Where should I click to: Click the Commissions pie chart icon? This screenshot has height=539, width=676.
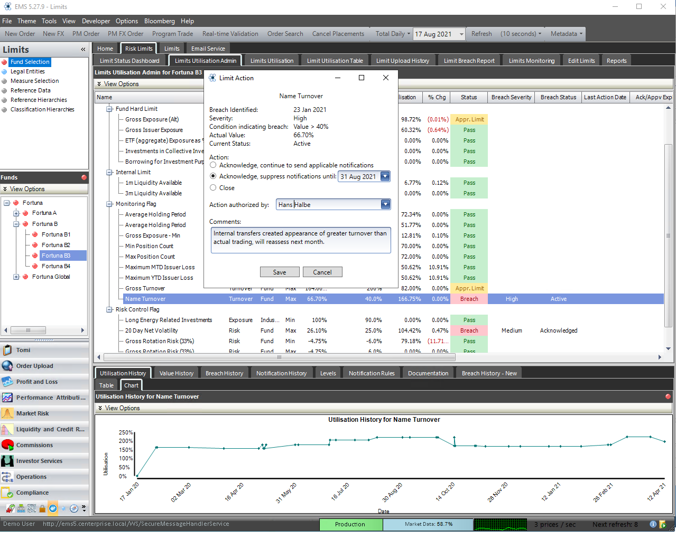point(7,445)
